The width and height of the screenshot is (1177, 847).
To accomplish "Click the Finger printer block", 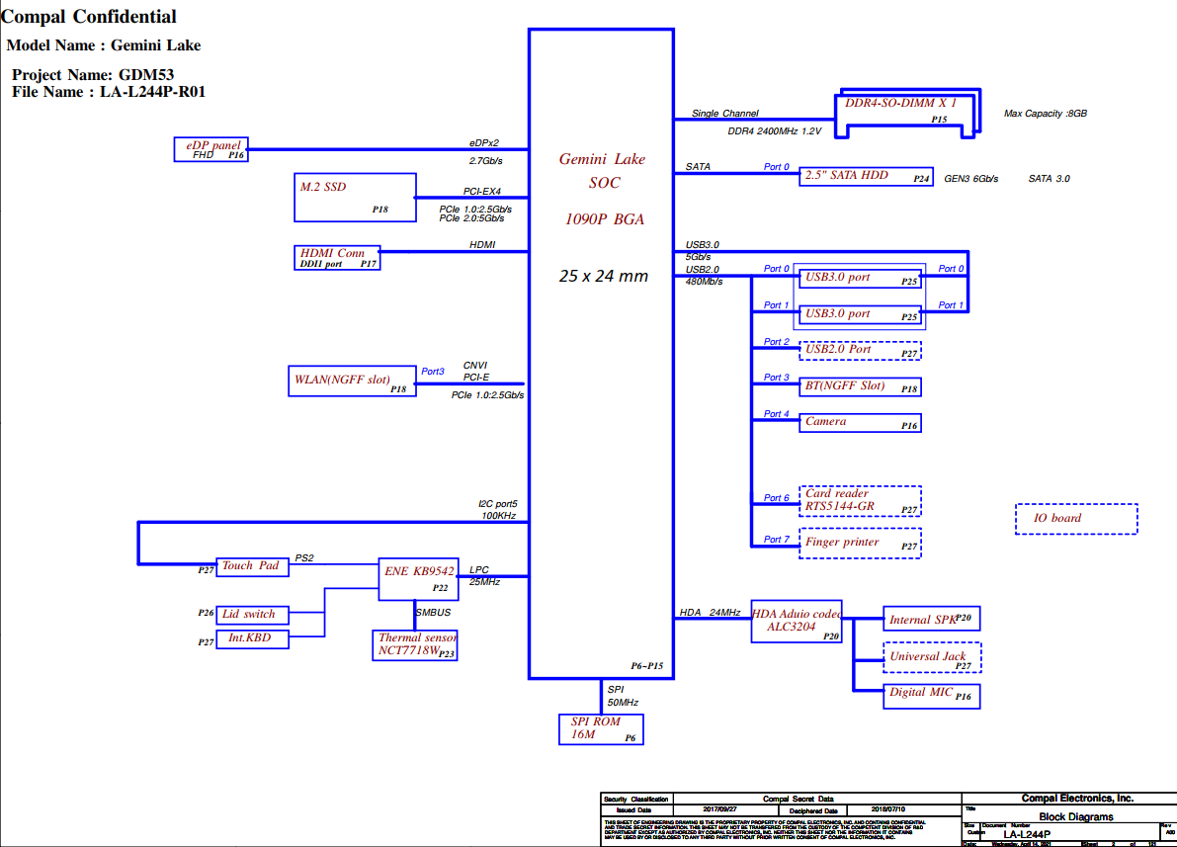I will click(x=860, y=543).
